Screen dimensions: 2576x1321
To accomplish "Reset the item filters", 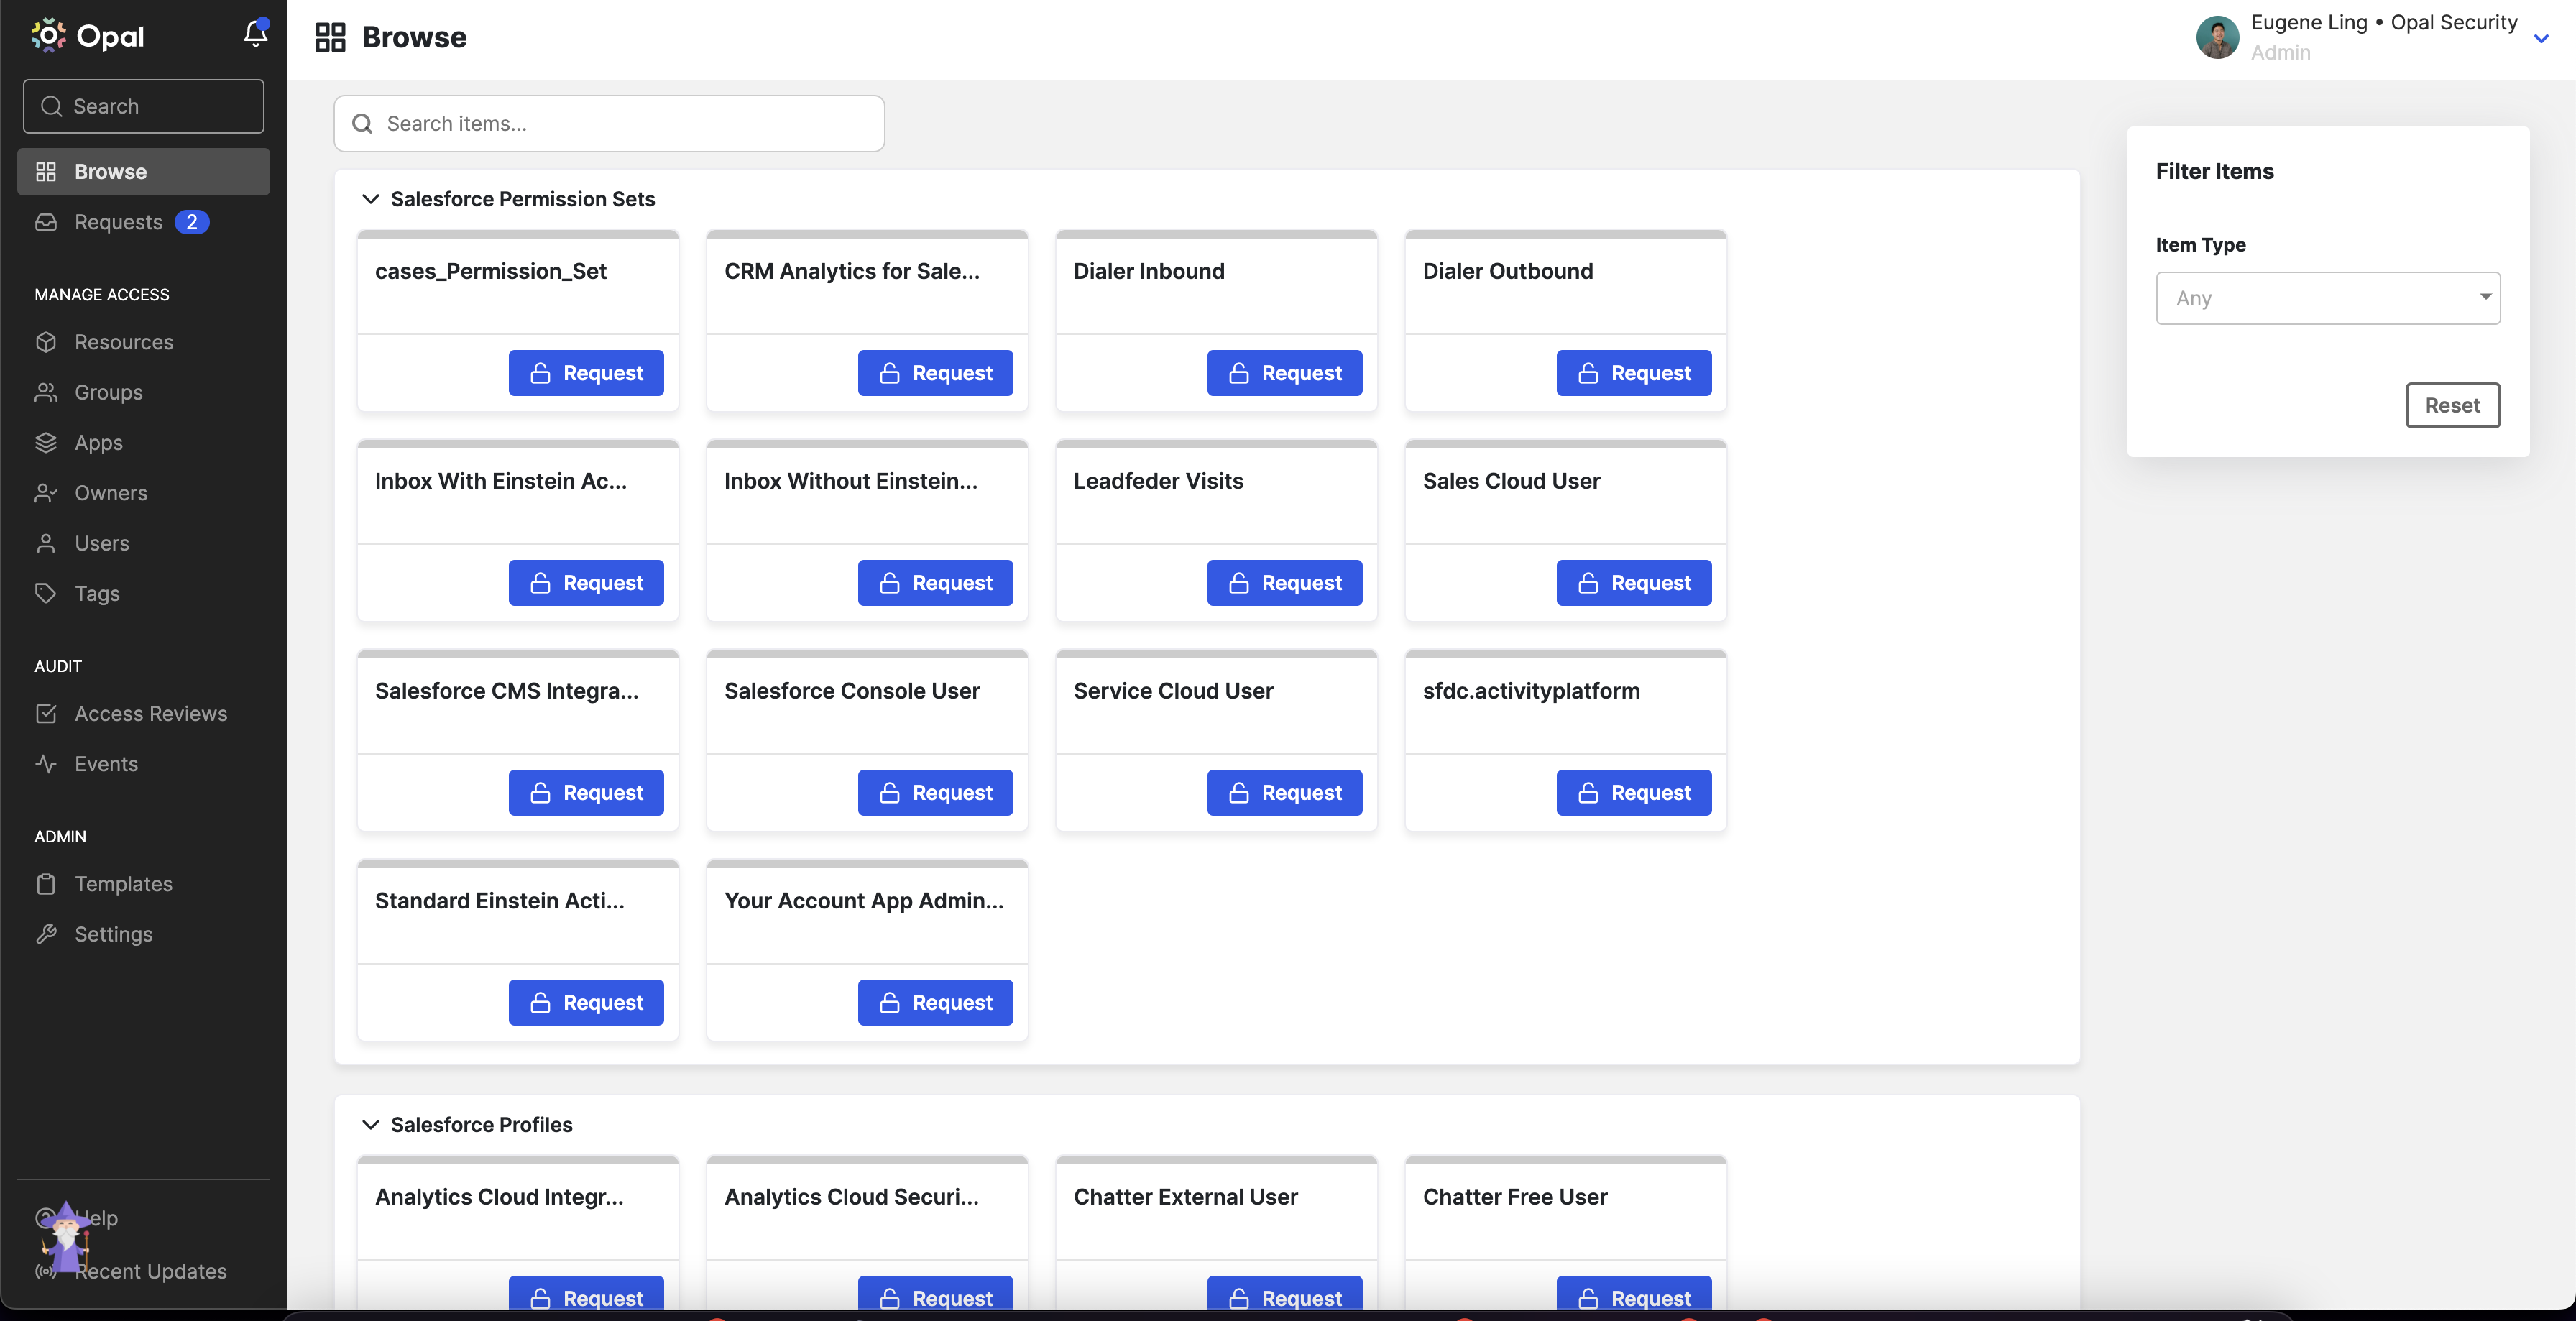I will [2452, 405].
